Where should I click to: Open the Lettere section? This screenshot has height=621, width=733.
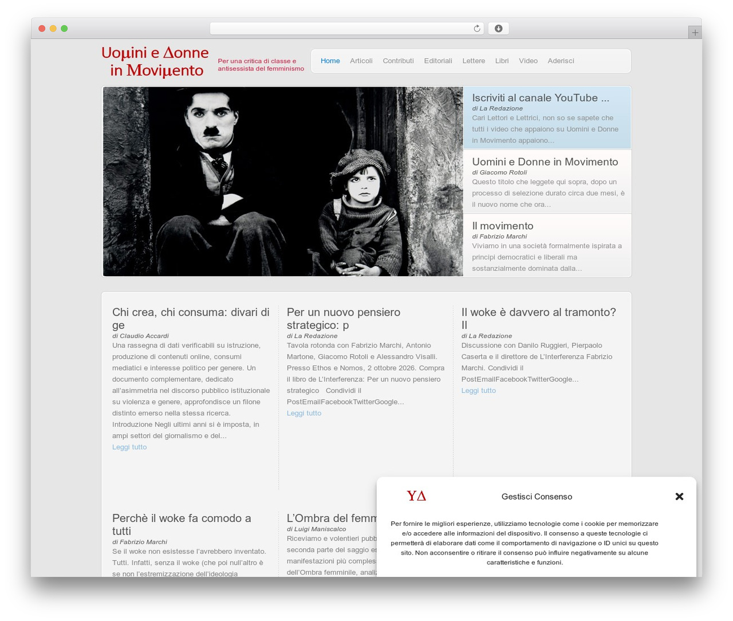[x=474, y=61]
